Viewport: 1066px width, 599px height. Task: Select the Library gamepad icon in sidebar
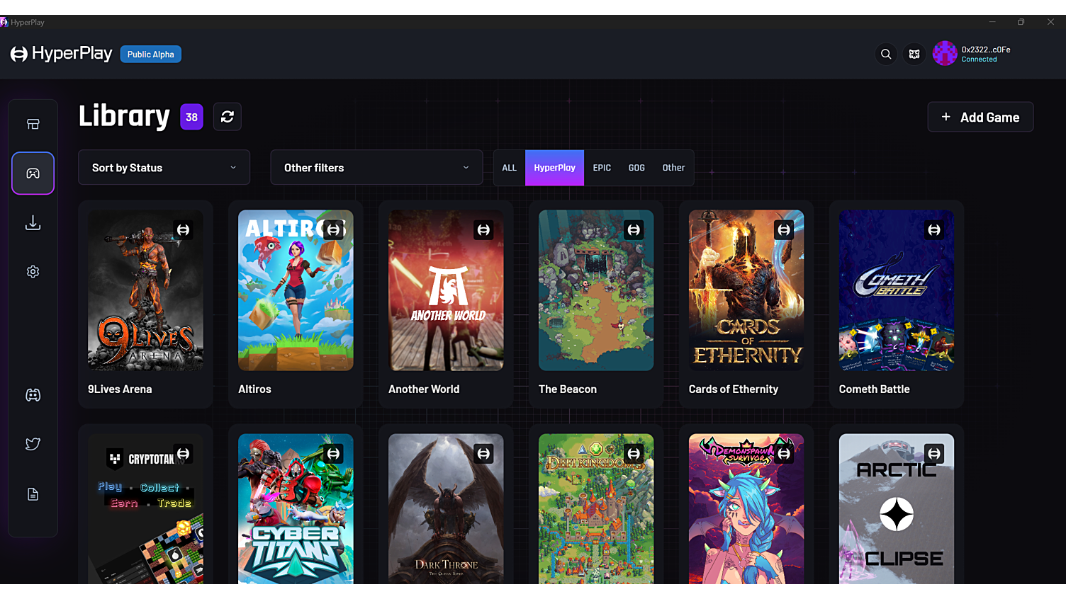tap(33, 173)
